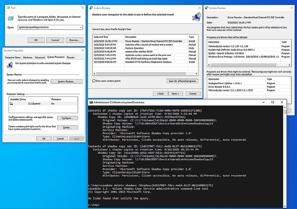This screenshot has width=297, height=209.
Task: Select the Driver Booster restore point row
Action: pos(146,41)
